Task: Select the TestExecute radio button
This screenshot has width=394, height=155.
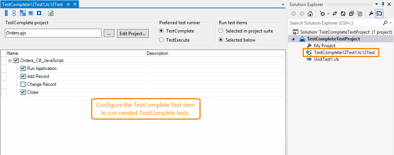Action: click(x=162, y=40)
